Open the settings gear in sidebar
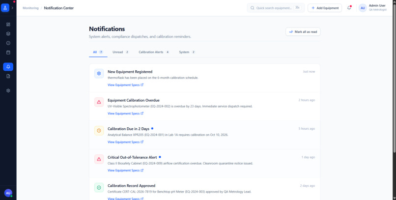This screenshot has width=396, height=200. (8, 90)
